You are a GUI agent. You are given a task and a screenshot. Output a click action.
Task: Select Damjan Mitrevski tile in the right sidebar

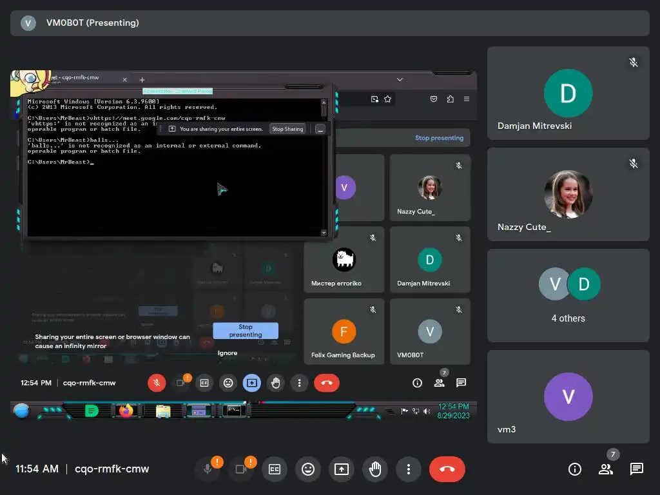pyautogui.click(x=568, y=93)
